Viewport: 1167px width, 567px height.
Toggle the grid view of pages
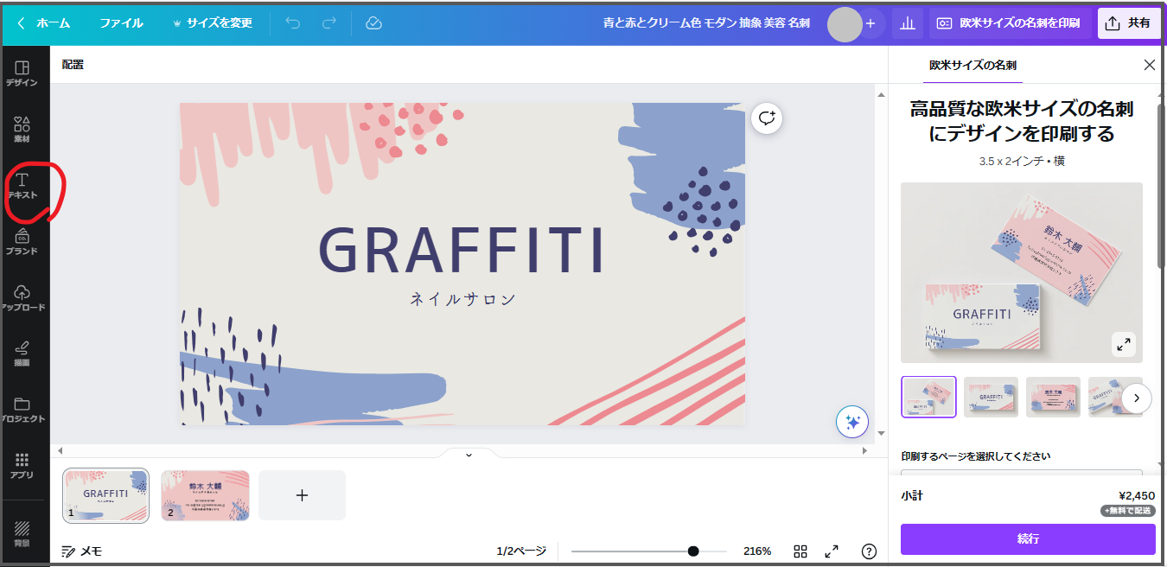click(800, 551)
